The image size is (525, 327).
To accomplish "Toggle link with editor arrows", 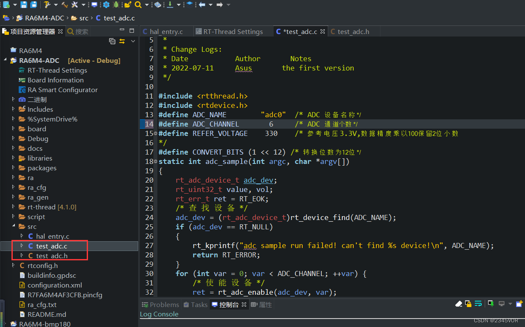I will [x=122, y=41].
